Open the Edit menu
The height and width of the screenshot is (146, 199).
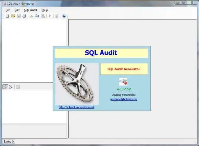coord(17,10)
